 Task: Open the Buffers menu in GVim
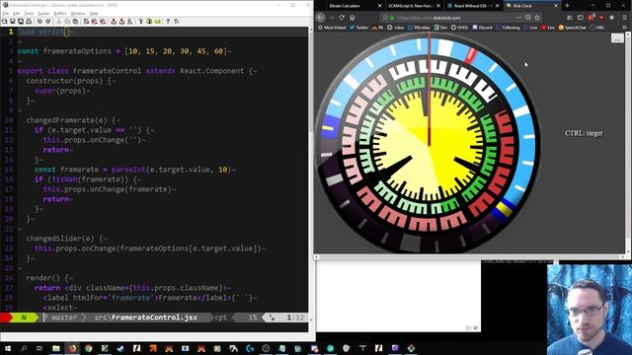coord(60,13)
